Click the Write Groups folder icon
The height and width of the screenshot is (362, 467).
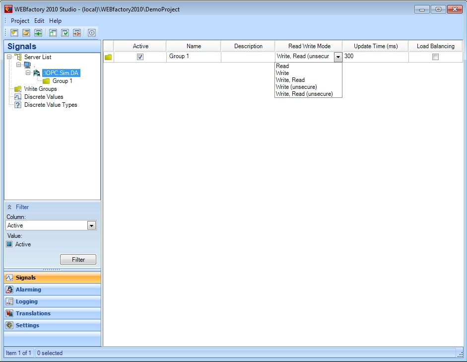18,89
